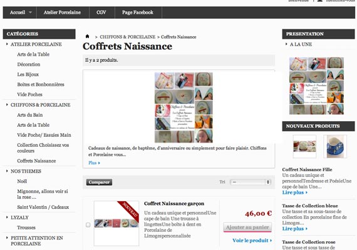The width and height of the screenshot is (357, 250).
Task: Open the Atelier Porcelaine menu item
Action: click(63, 12)
